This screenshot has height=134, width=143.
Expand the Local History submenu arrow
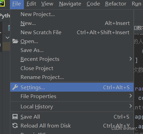click(131, 106)
